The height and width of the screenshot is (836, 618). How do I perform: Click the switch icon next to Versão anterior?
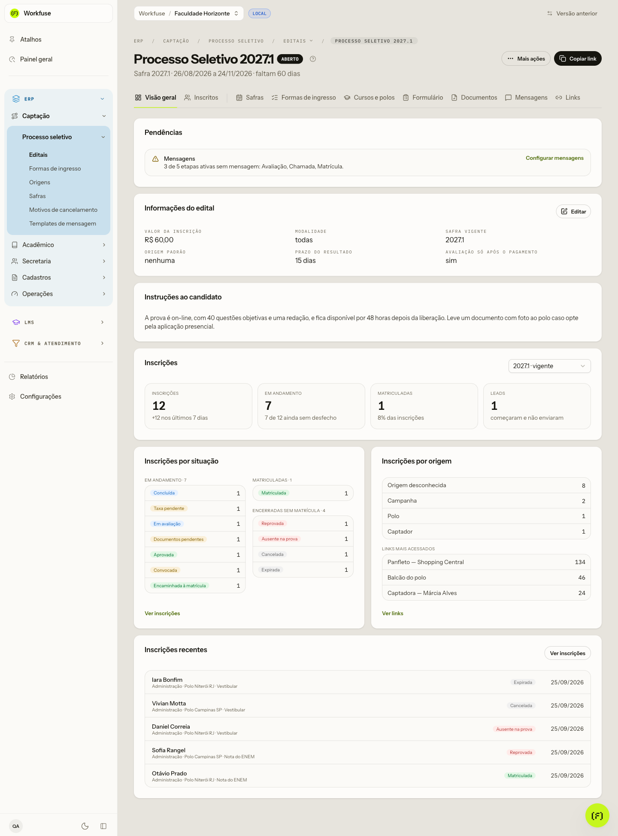550,14
